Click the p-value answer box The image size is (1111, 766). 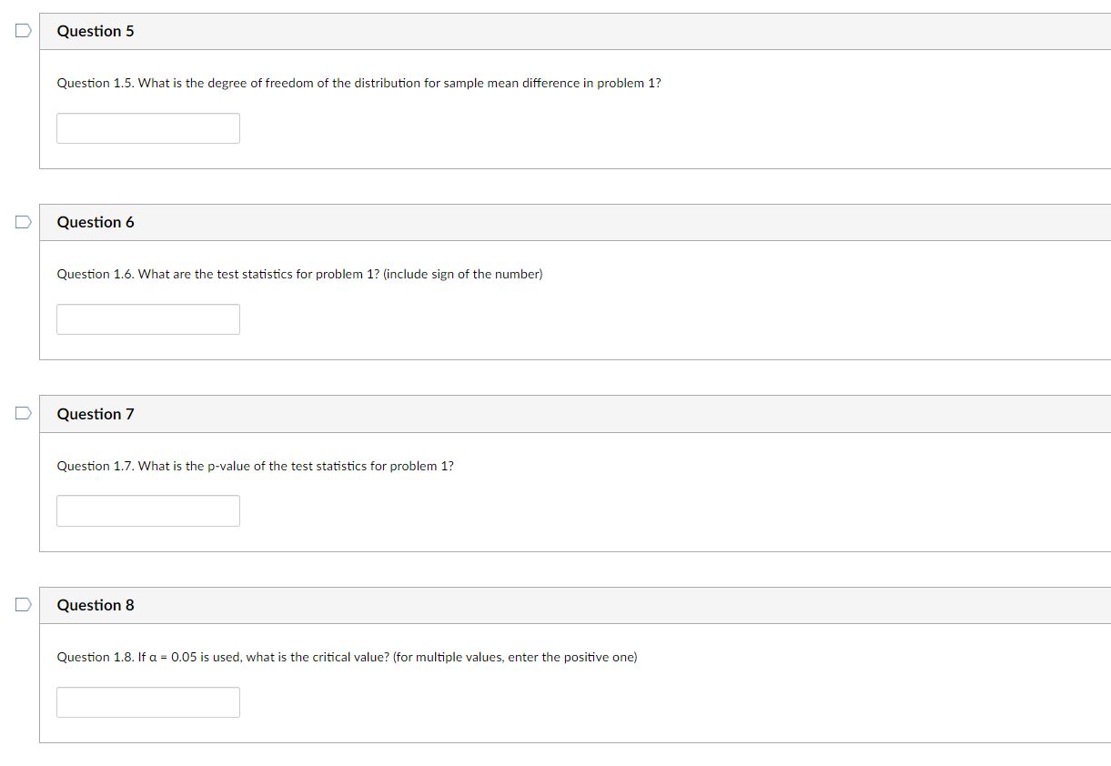(x=148, y=510)
